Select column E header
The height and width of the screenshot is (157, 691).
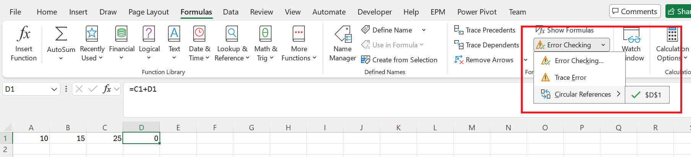(178, 128)
